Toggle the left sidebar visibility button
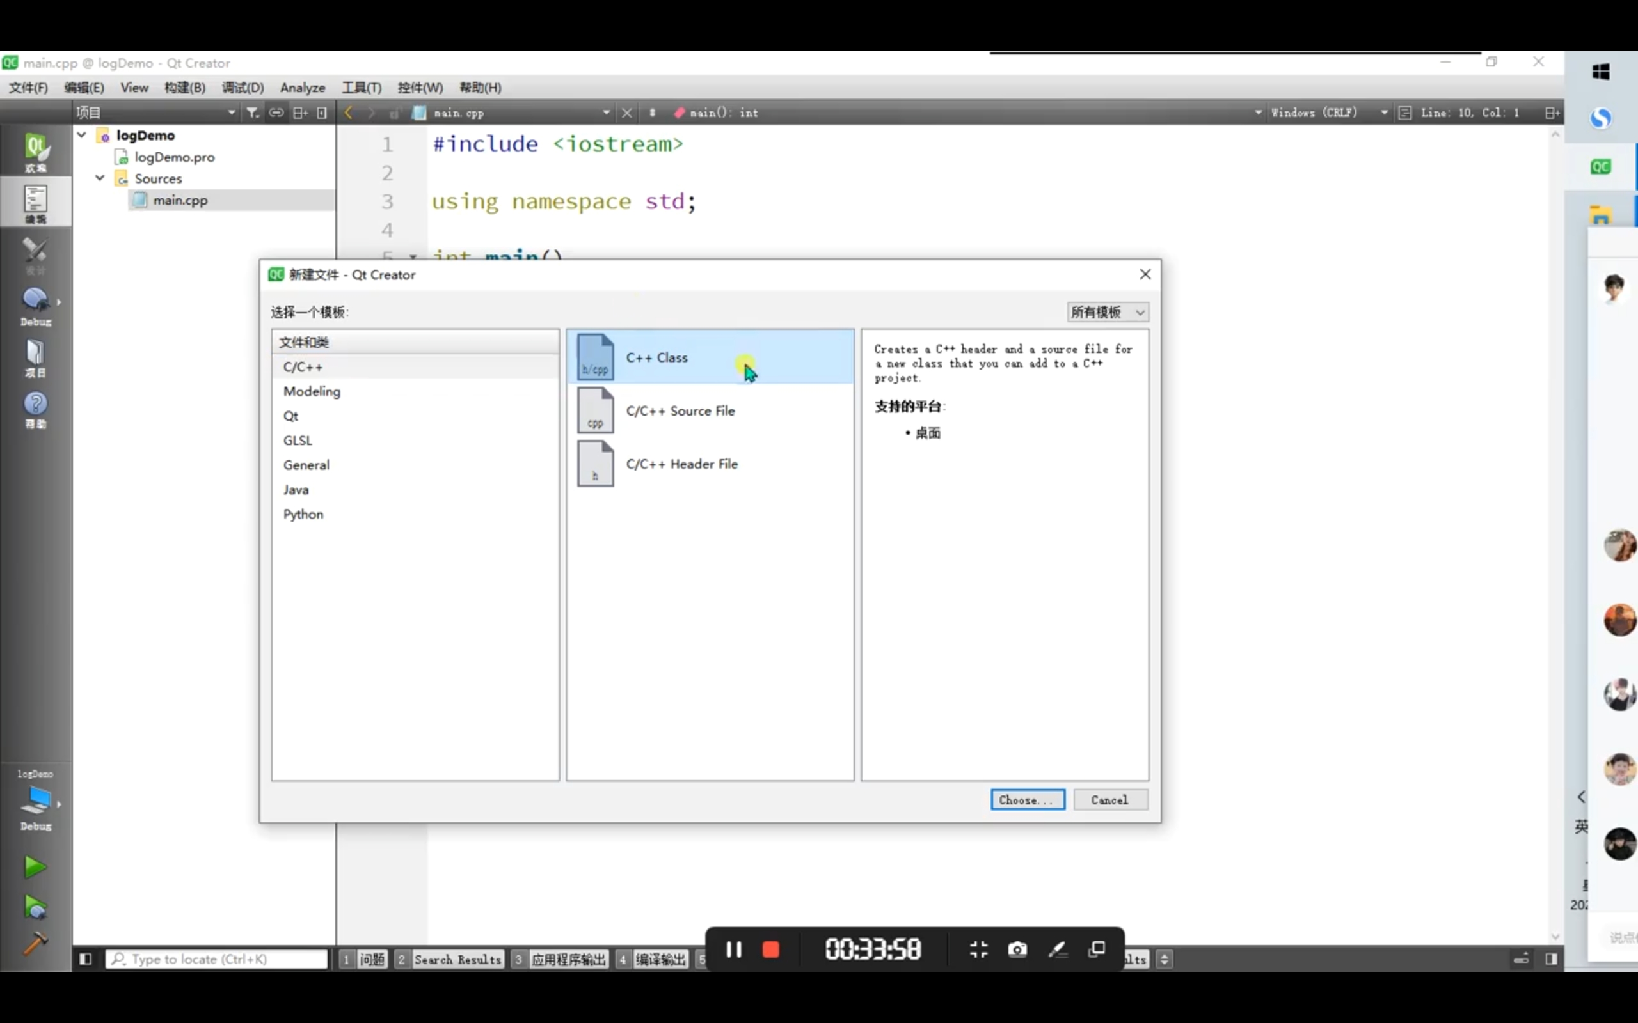The width and height of the screenshot is (1638, 1023). [85, 958]
